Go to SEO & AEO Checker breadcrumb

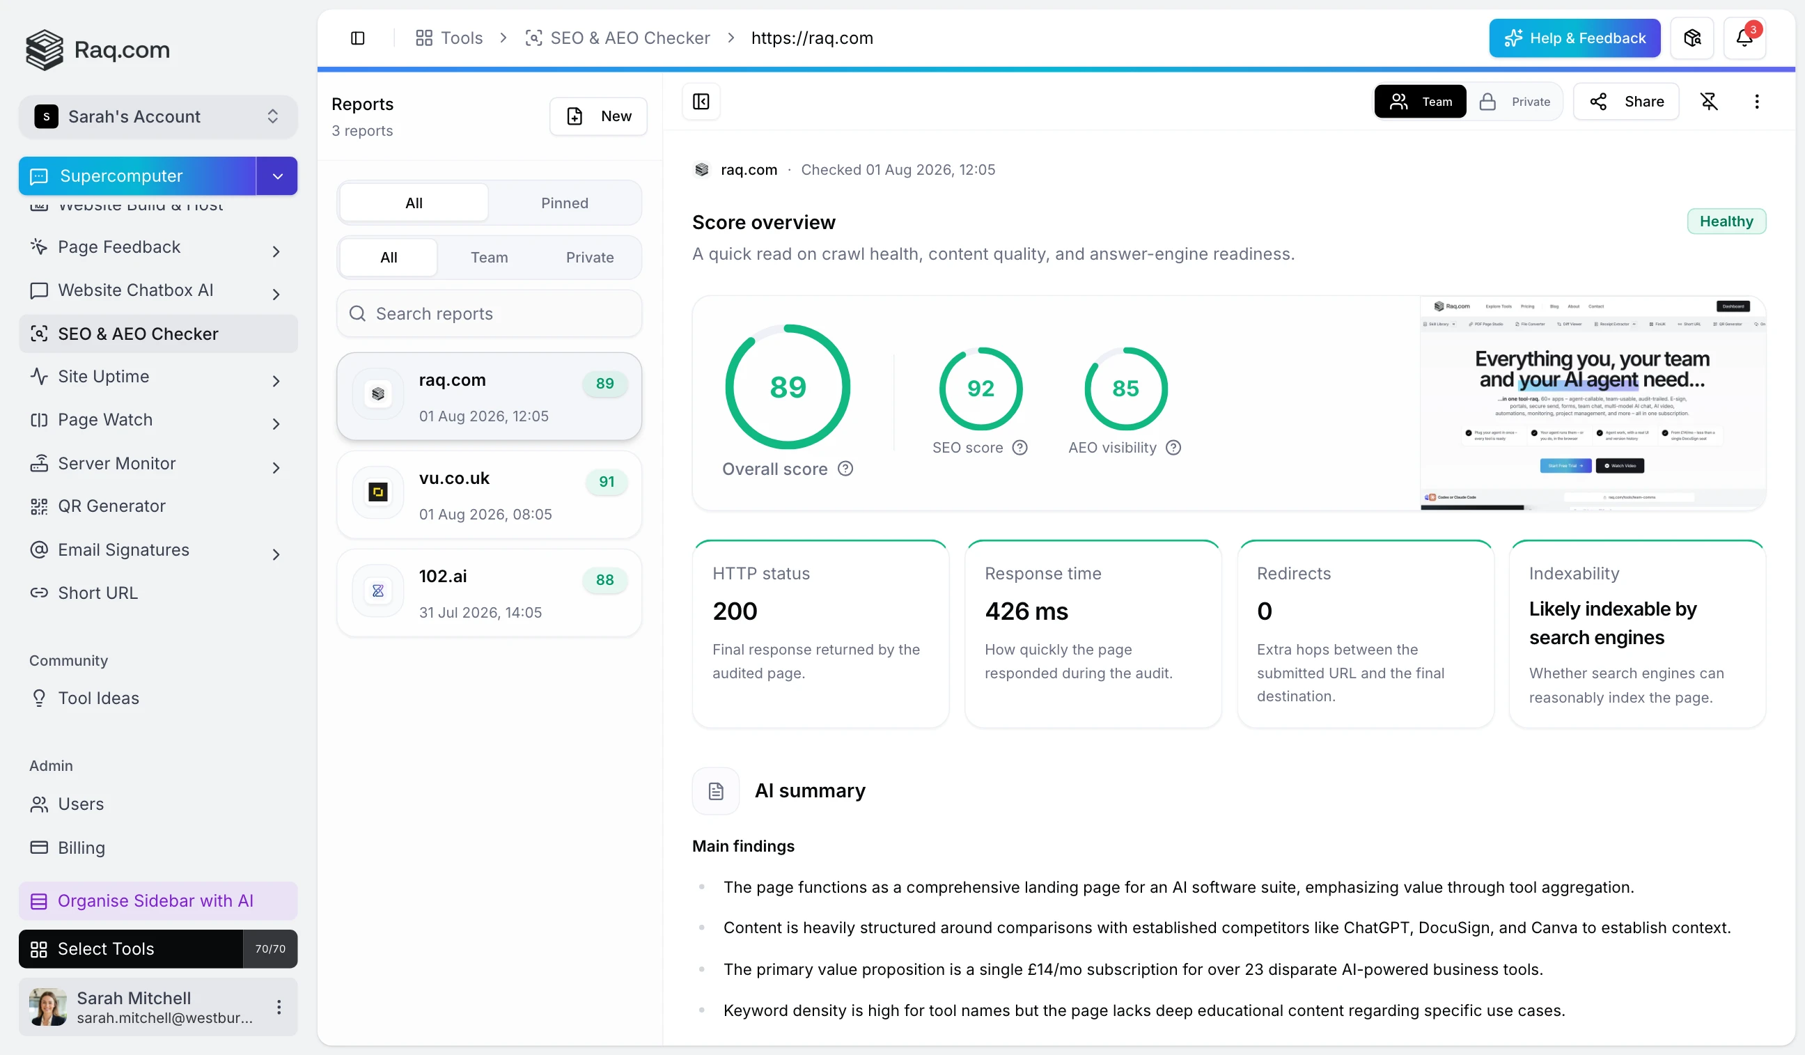[x=618, y=38]
